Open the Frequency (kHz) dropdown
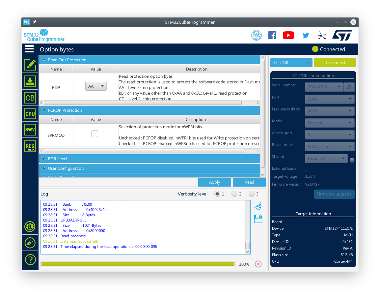Screen dimensions: 380x297 [330, 111]
